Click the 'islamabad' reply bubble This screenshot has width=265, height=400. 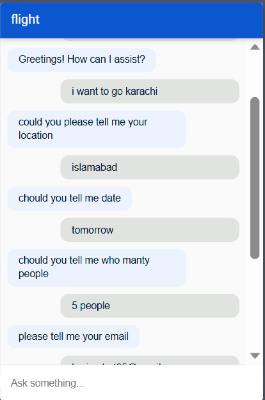click(x=150, y=167)
